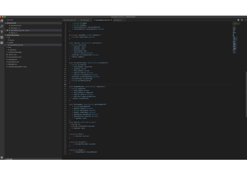Click line 'asset Vehicle identified by vin {'
Viewport: 247px width, 175px height.
click(82, 122)
